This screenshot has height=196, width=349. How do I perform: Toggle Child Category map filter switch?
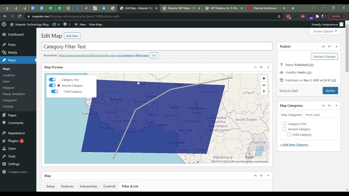click(55, 91)
